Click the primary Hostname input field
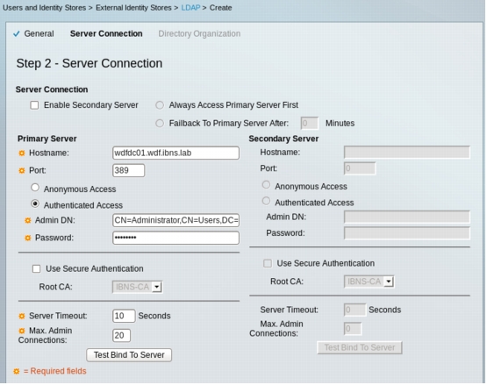The image size is (487, 385). pos(175,153)
